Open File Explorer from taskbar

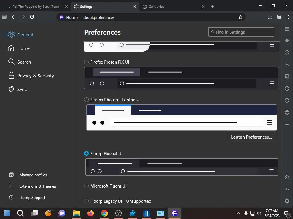[x=76, y=213]
